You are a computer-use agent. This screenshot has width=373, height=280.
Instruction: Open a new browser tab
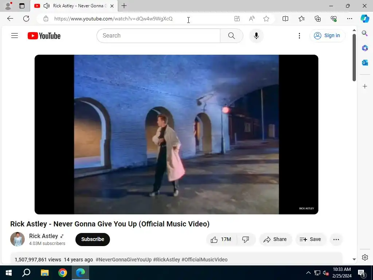tap(124, 6)
